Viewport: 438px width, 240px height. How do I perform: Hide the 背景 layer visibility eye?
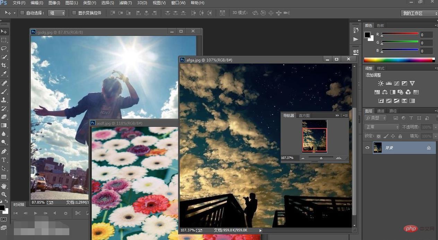pos(368,148)
